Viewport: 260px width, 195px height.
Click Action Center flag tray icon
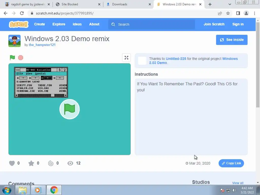[x=222, y=190]
